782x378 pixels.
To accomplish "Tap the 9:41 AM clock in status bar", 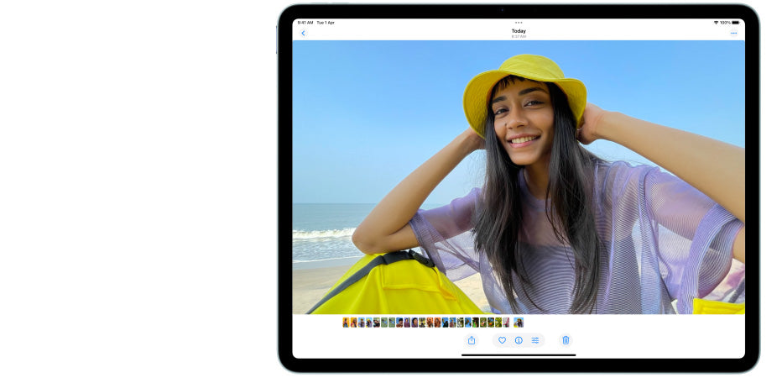I will (305, 23).
